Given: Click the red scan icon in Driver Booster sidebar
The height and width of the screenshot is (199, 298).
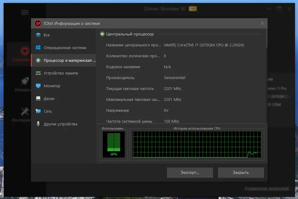Looking at the screenshot, I should click(x=25, y=51).
